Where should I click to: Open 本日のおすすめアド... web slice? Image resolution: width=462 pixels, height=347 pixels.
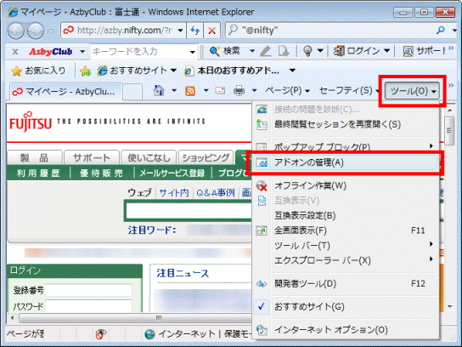(x=232, y=71)
